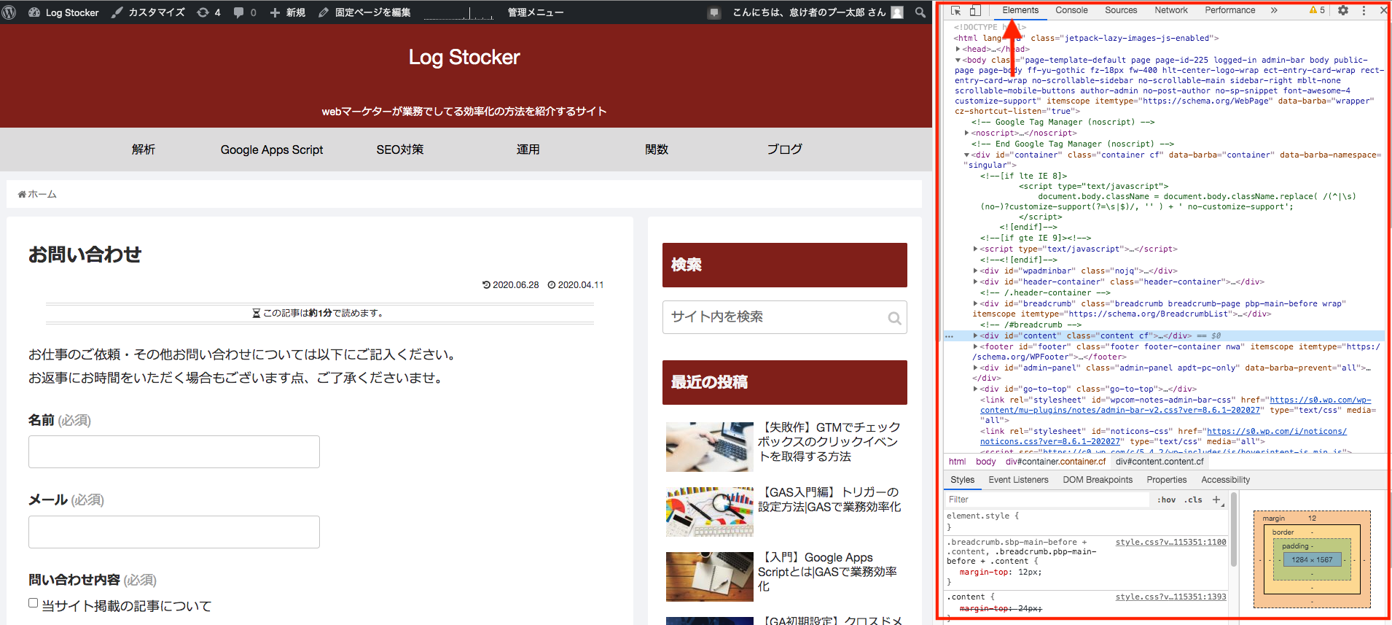Switch to the Console tab

point(1071,10)
